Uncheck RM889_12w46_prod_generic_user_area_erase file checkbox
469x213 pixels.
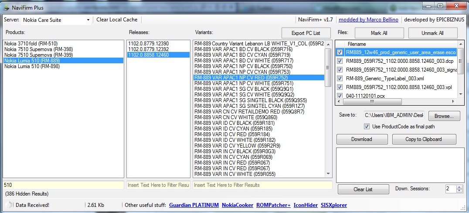point(340,52)
